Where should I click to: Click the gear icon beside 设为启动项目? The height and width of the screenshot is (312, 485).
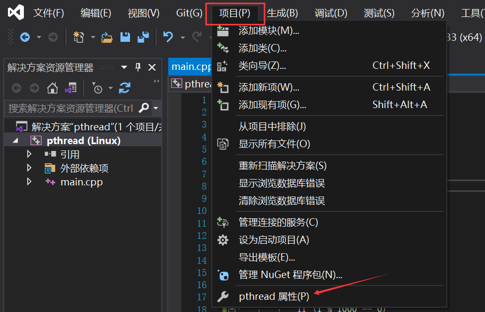[x=223, y=240]
